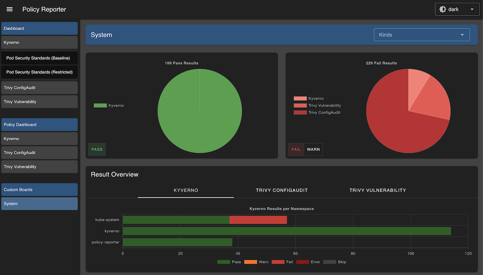The width and height of the screenshot is (483, 275).
Task: Click '229 Fail Results' chart title
Action: point(381,63)
